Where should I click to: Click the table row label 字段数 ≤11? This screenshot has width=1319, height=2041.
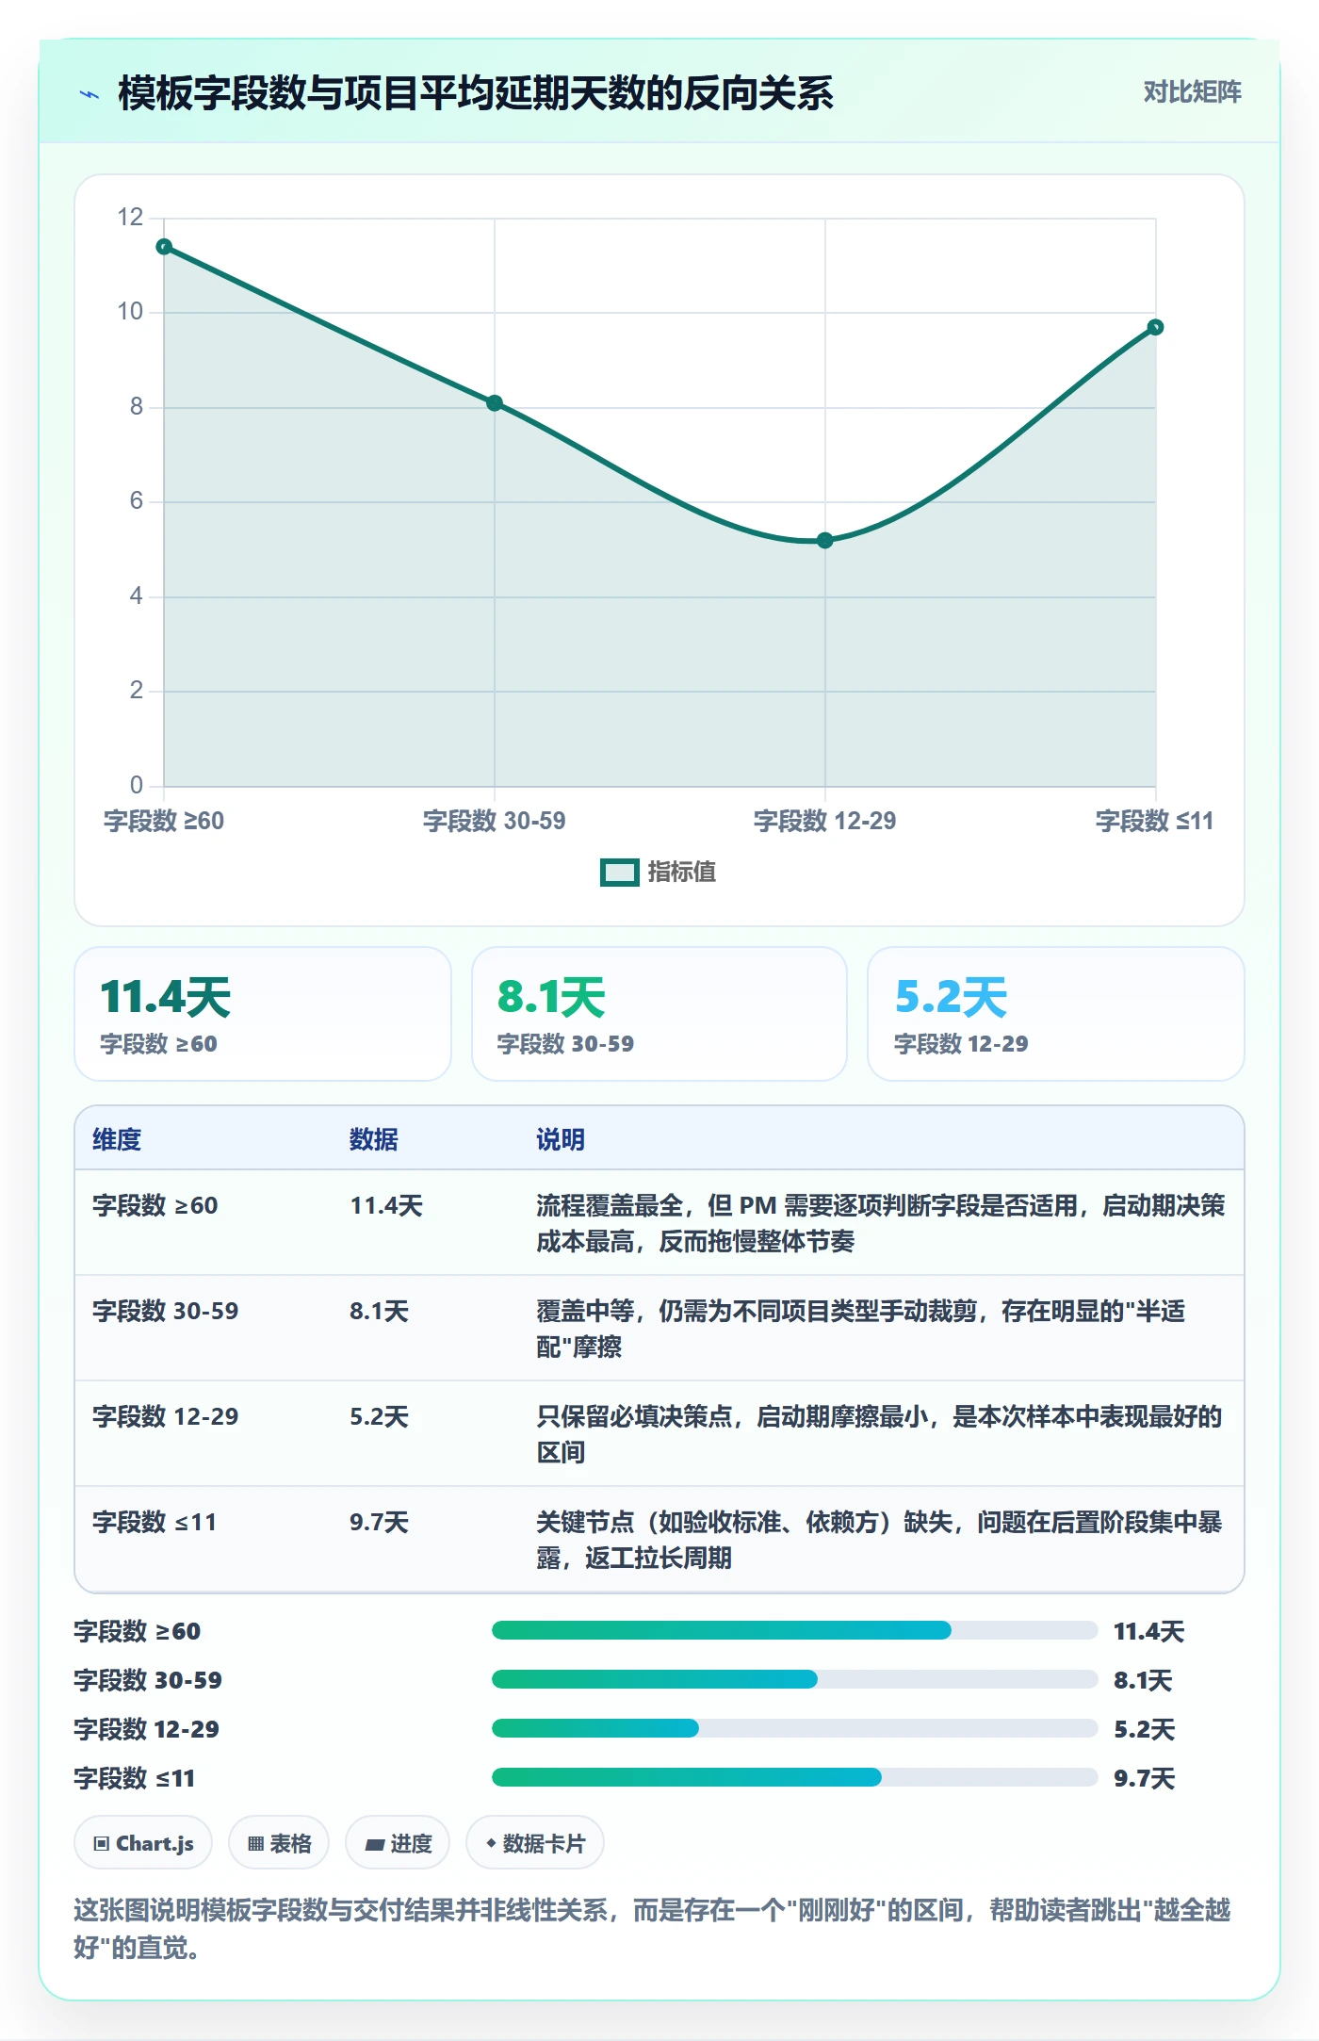[x=155, y=1522]
